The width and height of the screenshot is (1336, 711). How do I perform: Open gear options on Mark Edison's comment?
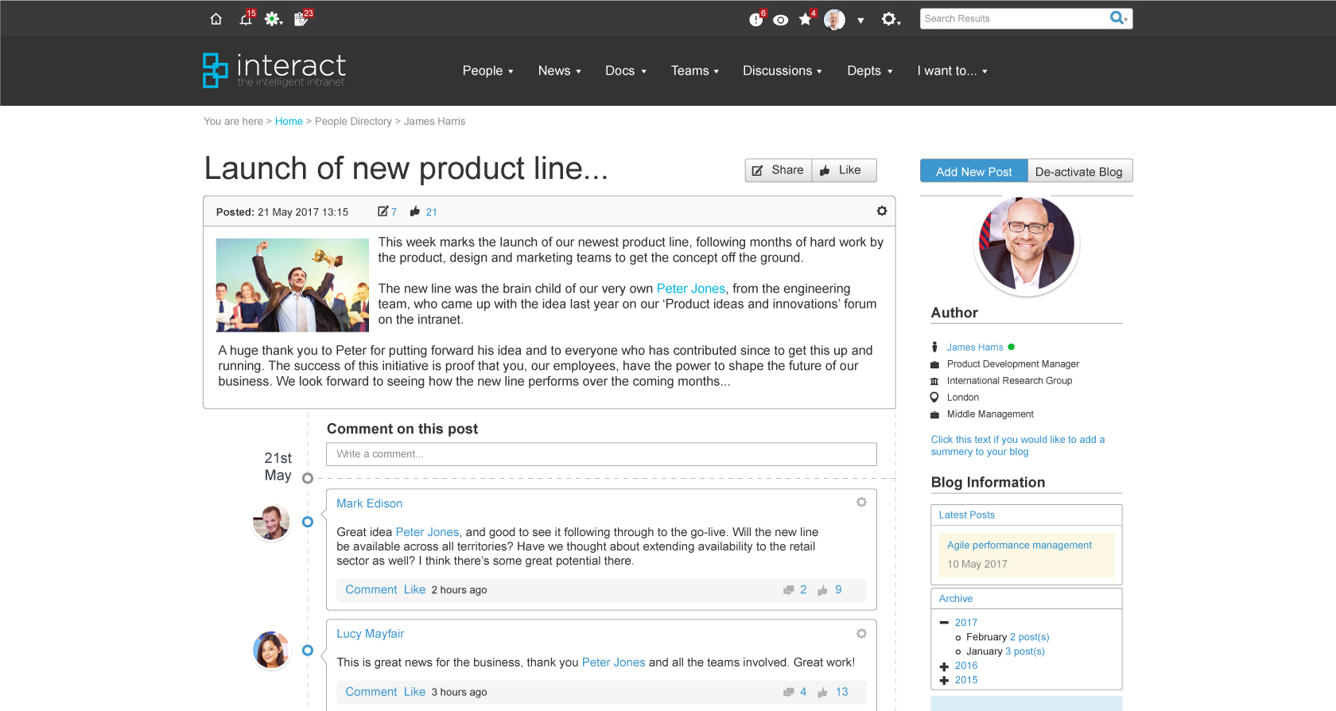pyautogui.click(x=861, y=502)
